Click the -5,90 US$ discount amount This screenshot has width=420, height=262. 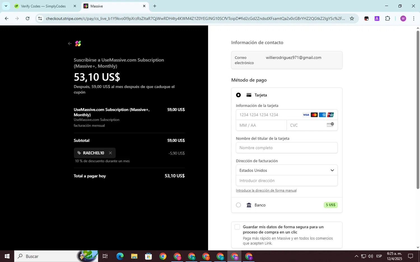[176, 153]
